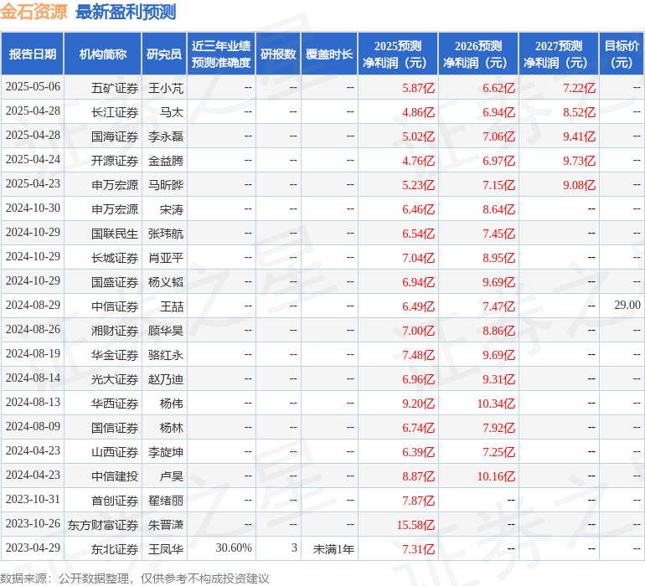This screenshot has width=645, height=586.
Task: Click the 29.00 target price cell
Action: point(627,306)
